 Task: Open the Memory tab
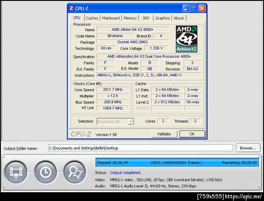pyautogui.click(x=130, y=18)
